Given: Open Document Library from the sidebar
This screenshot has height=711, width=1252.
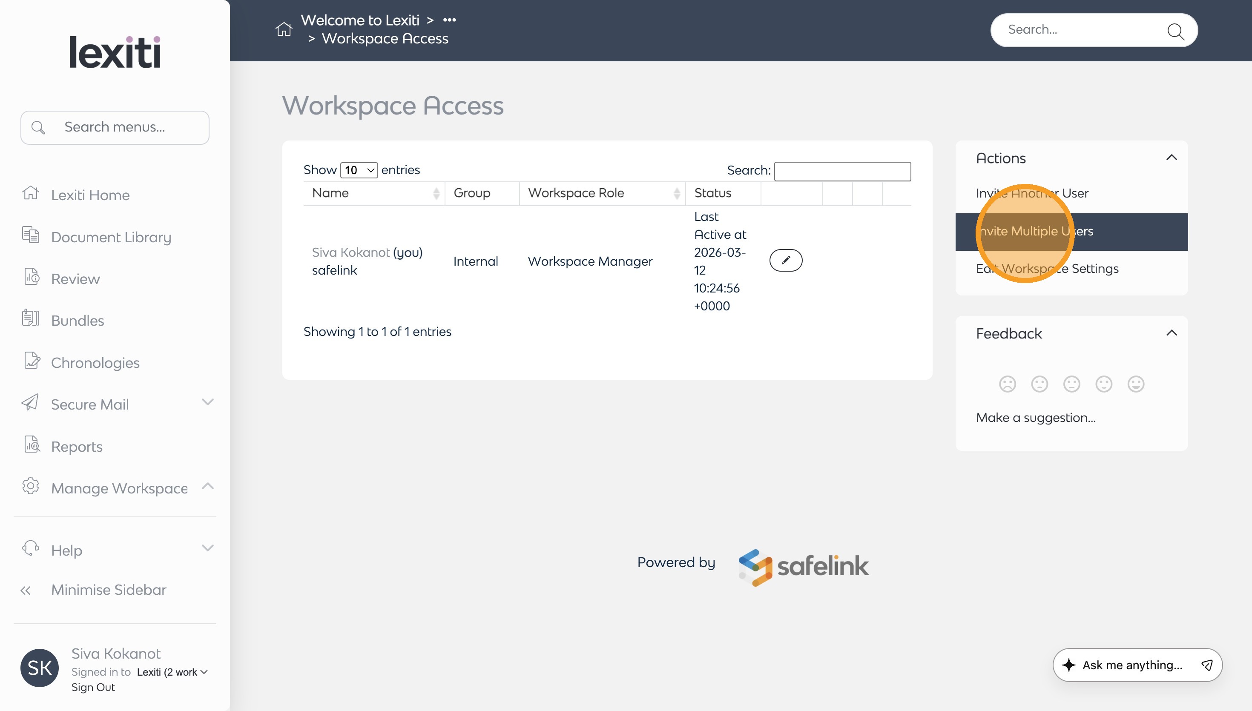Looking at the screenshot, I should pyautogui.click(x=111, y=237).
